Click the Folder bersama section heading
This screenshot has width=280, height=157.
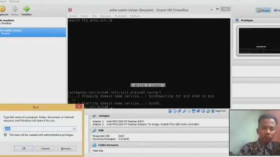pyautogui.click(x=108, y=145)
